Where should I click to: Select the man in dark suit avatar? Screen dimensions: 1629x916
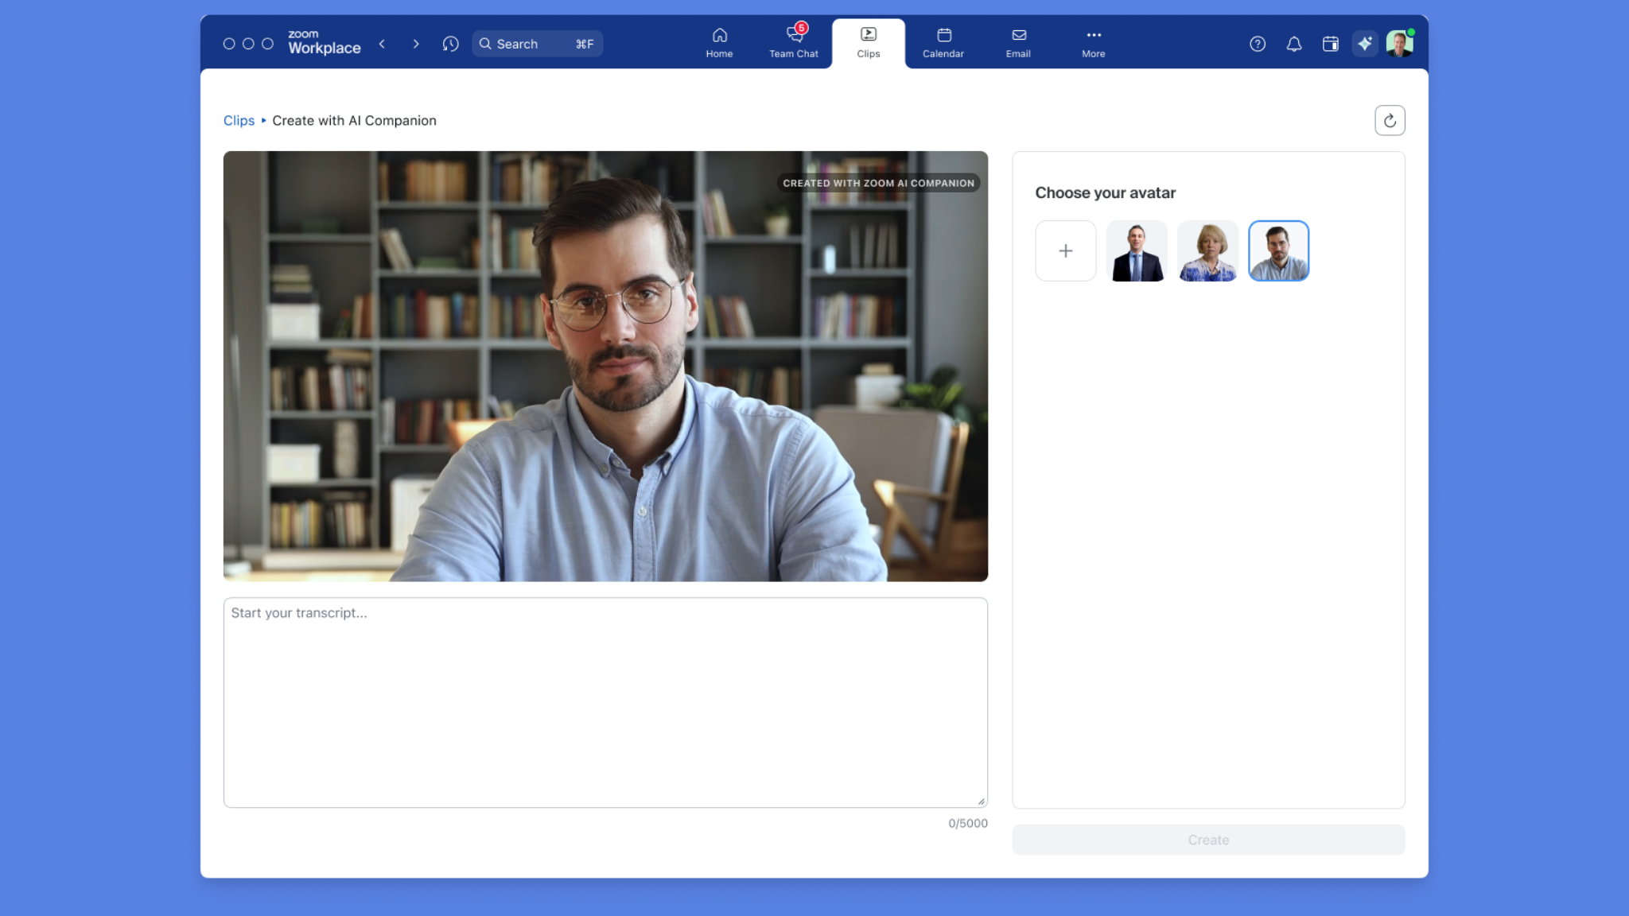pos(1136,250)
